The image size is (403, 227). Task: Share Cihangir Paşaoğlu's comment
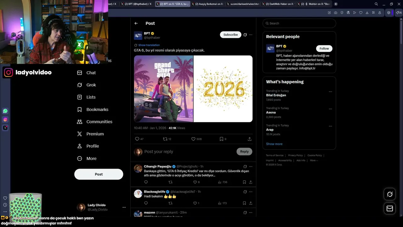point(251,182)
